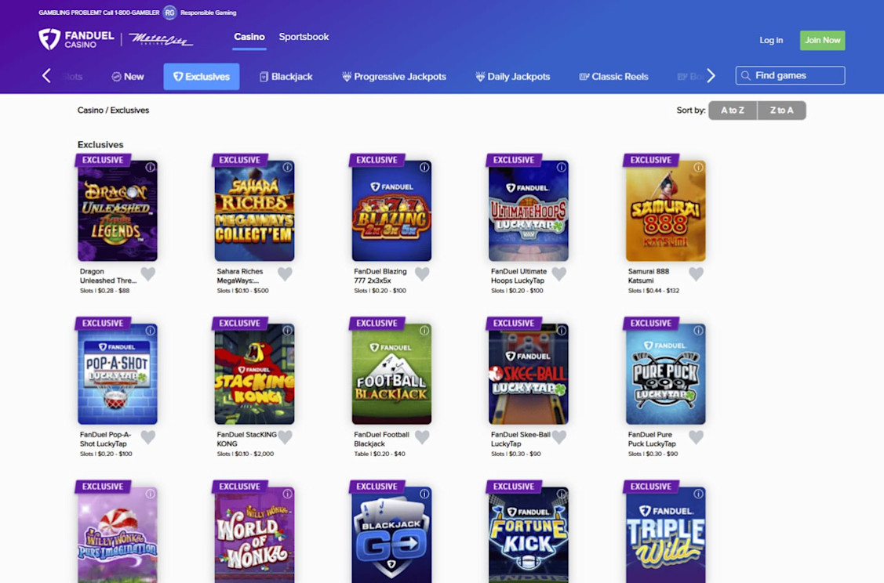Open the Skee-Ball LuckyTap thumbnail
This screenshot has height=583, width=884.
528,374
